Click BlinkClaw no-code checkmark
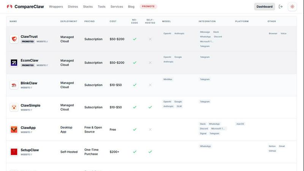 135,85
